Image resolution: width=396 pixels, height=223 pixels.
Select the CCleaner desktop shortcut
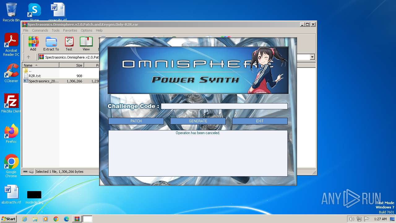coord(11,73)
